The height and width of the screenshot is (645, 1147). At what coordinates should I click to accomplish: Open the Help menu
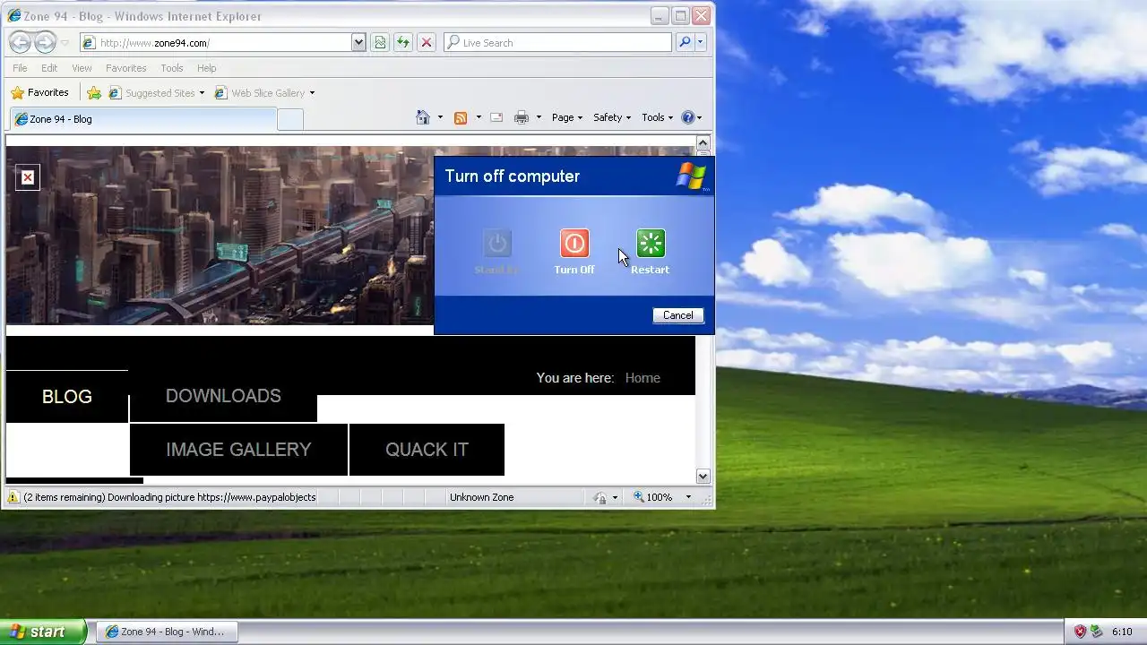207,68
